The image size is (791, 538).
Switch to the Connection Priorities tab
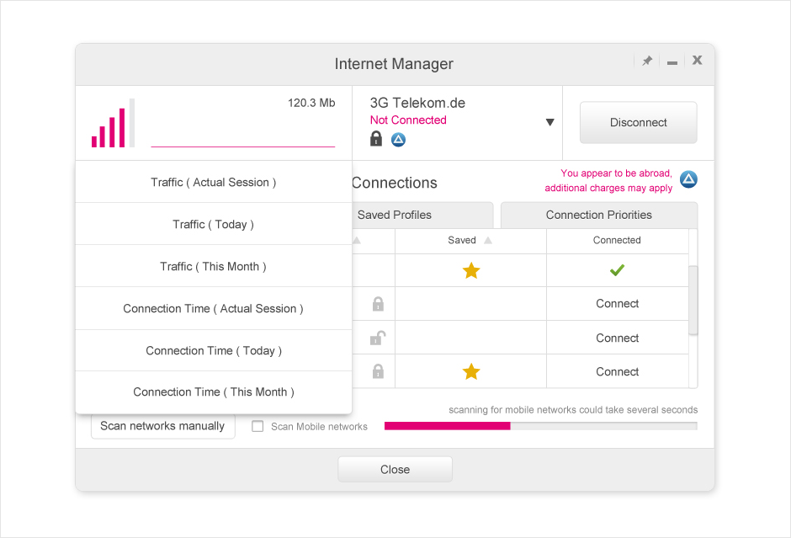click(x=598, y=215)
